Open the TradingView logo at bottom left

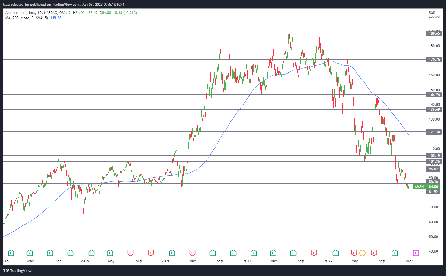click(17, 271)
